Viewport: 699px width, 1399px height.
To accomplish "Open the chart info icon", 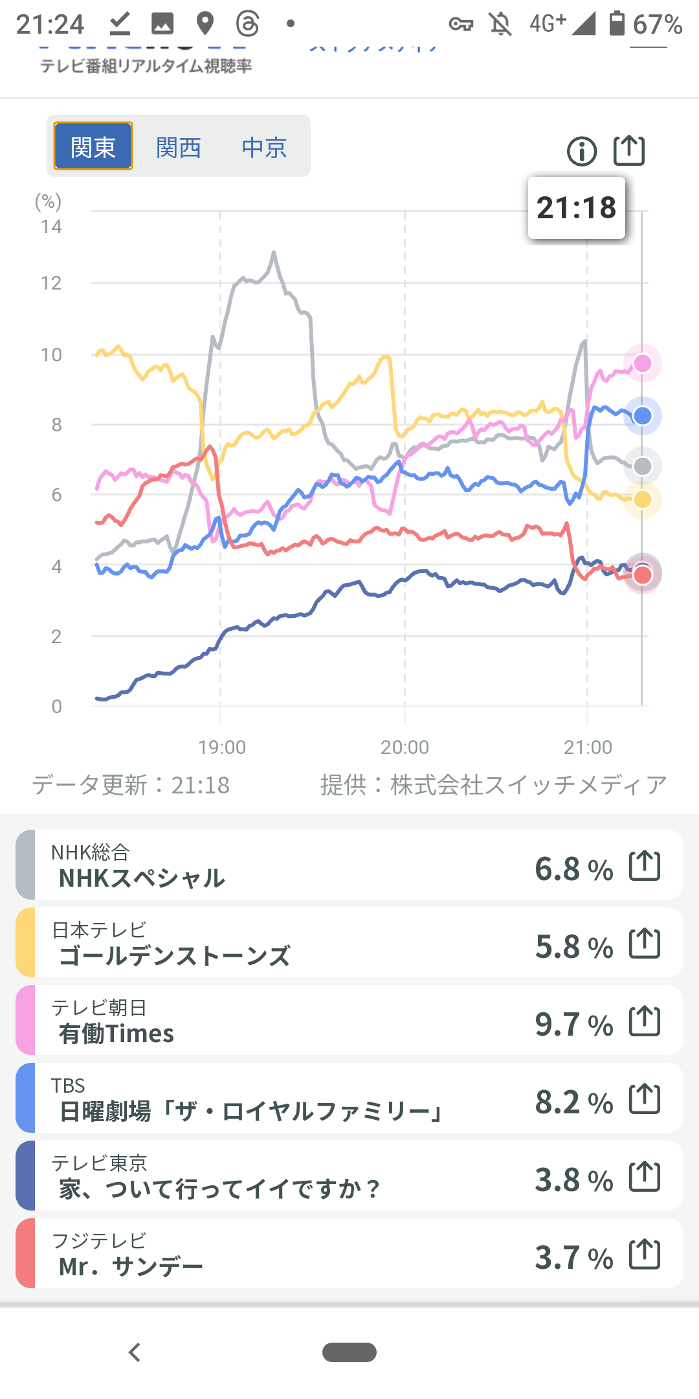I will tap(581, 152).
